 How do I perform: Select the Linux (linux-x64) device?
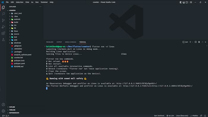tap(182, 116)
